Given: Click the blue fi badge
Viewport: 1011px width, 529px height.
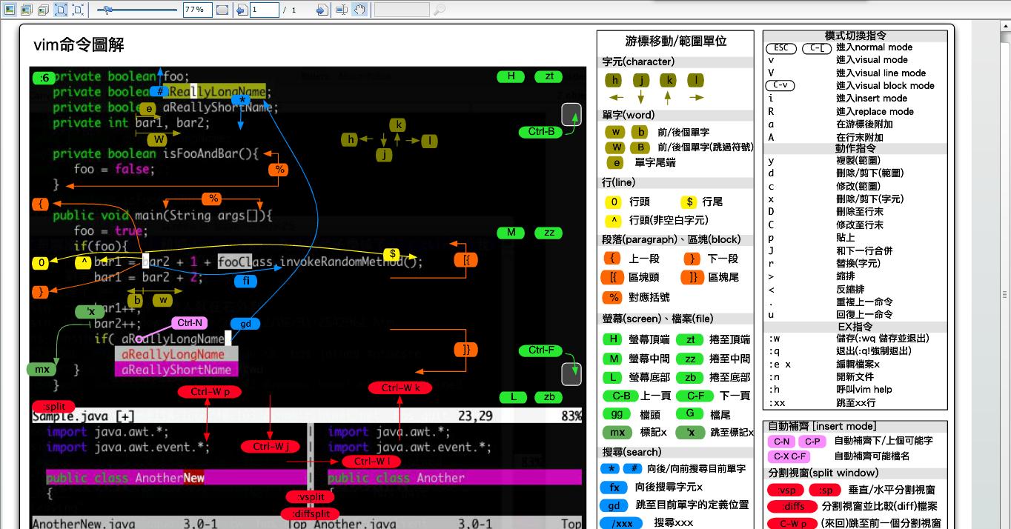Looking at the screenshot, I should tap(245, 282).
